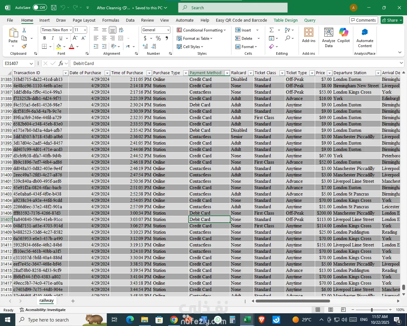Click the Format Painter brush icon
This screenshot has width=407, height=326.
(24, 46)
